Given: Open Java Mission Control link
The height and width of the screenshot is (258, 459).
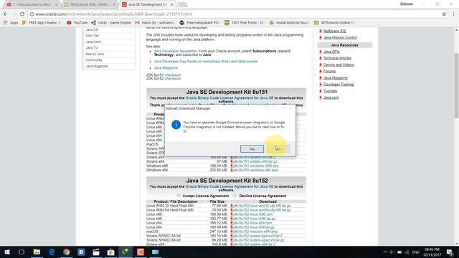Looking at the screenshot, I should coord(340,37).
